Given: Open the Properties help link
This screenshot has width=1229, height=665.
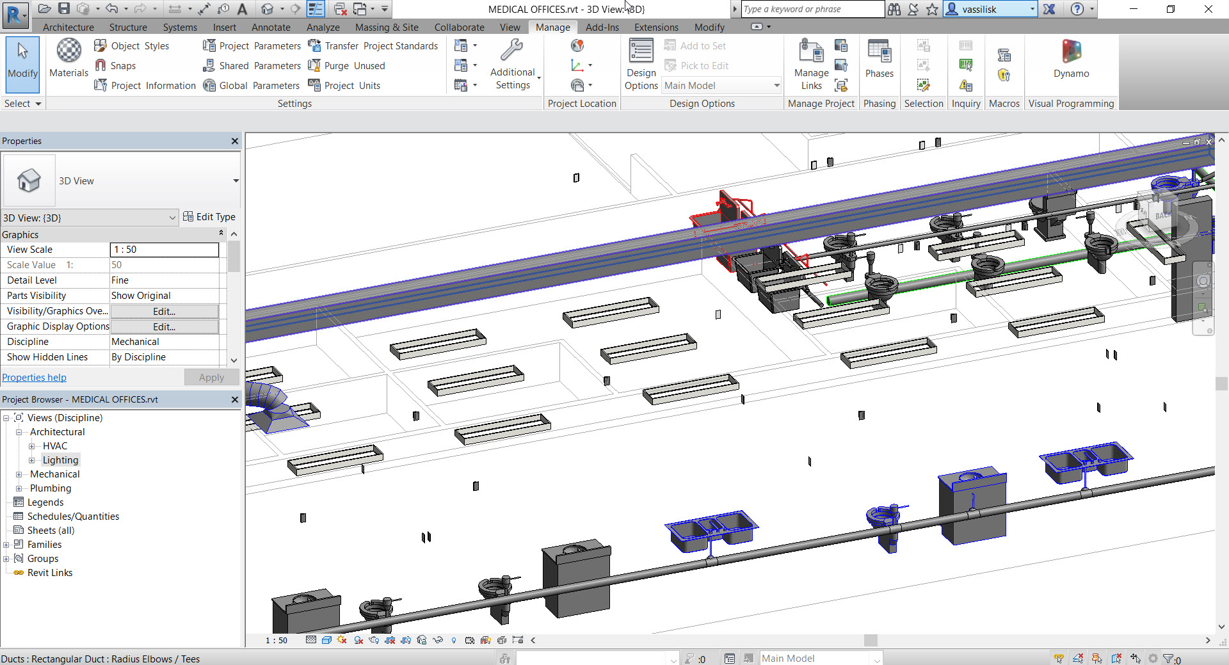Looking at the screenshot, I should point(34,377).
